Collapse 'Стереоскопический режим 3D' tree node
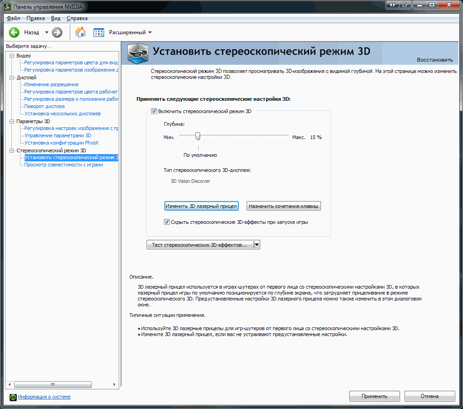 click(x=12, y=150)
